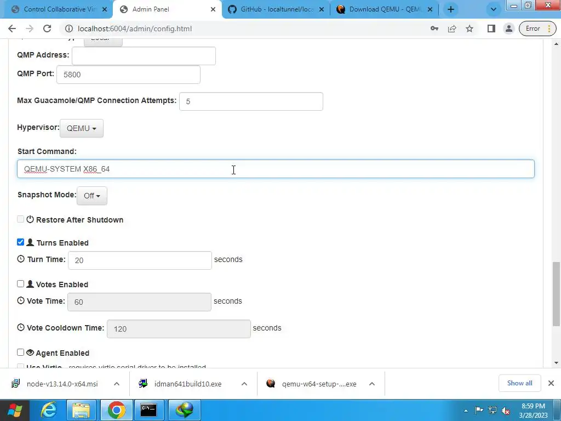Image resolution: width=561 pixels, height=421 pixels.
Task: Open the Snapshot Mode dropdown
Action: pyautogui.click(x=92, y=196)
